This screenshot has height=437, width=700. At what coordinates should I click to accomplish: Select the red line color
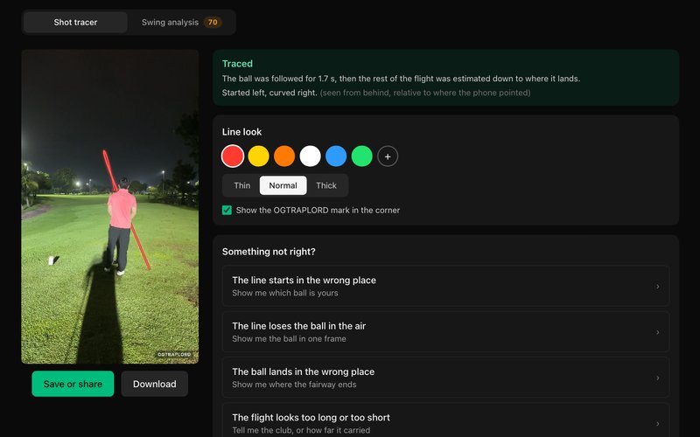[x=233, y=156]
